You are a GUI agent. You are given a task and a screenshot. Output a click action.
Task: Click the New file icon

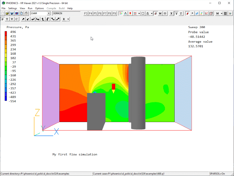click(x=3, y=13)
